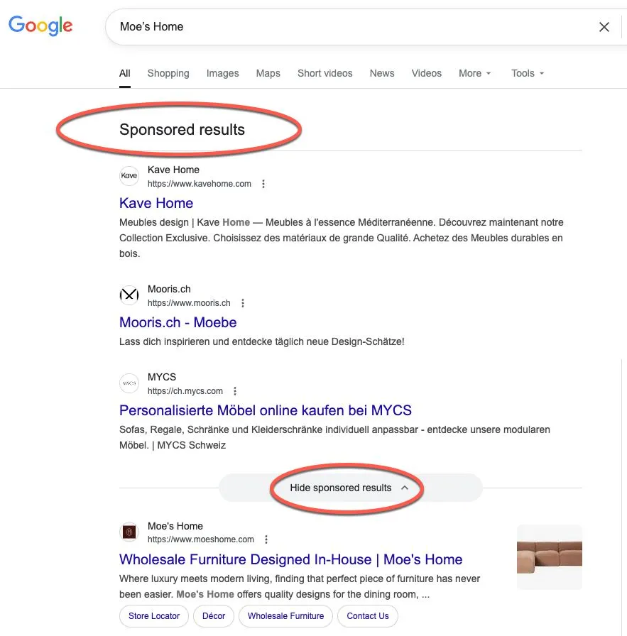
Task: Switch to the Images tab
Action: coord(223,73)
